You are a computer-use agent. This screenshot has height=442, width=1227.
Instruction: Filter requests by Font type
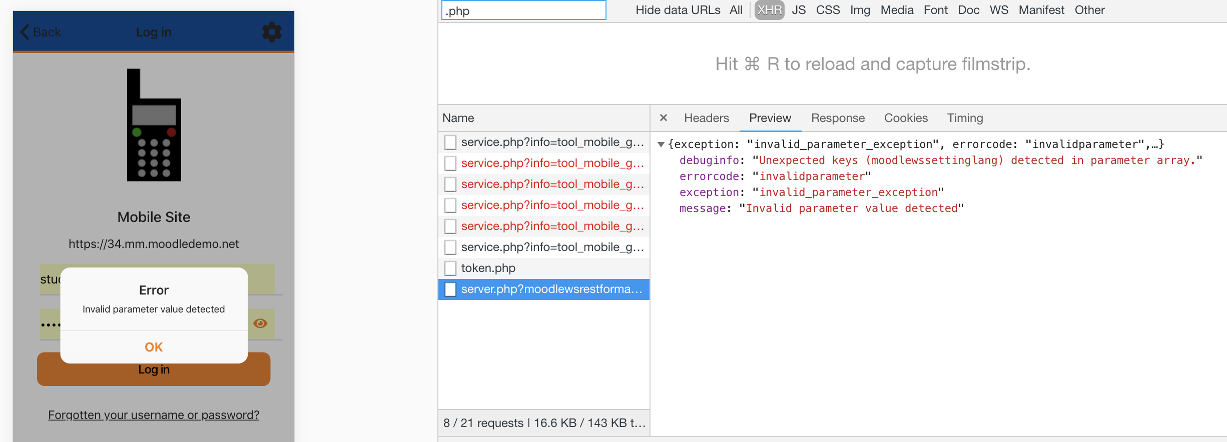point(936,10)
